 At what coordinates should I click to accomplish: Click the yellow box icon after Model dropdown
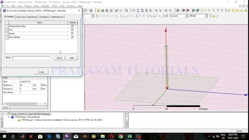click(214, 16)
